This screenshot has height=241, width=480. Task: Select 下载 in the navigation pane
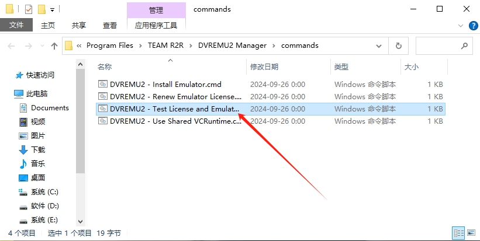tap(38, 150)
